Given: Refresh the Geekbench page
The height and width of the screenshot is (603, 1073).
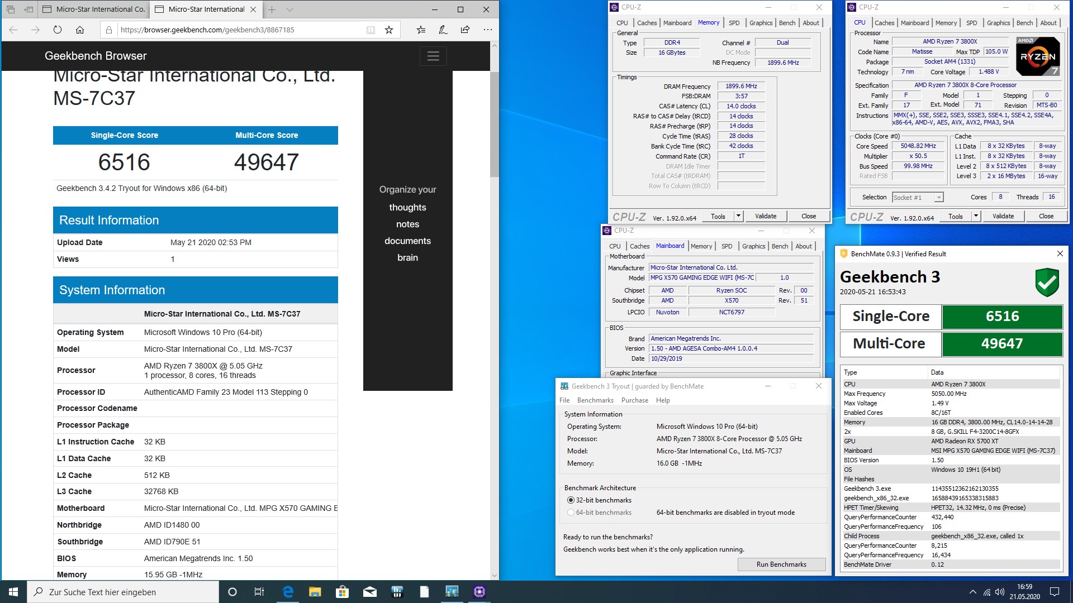Looking at the screenshot, I should coord(58,30).
